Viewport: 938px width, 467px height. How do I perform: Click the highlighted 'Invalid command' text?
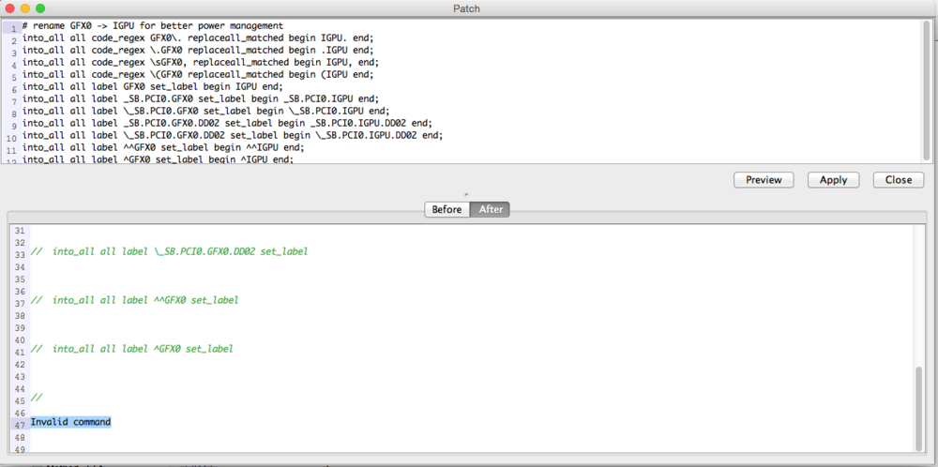pyautogui.click(x=70, y=422)
